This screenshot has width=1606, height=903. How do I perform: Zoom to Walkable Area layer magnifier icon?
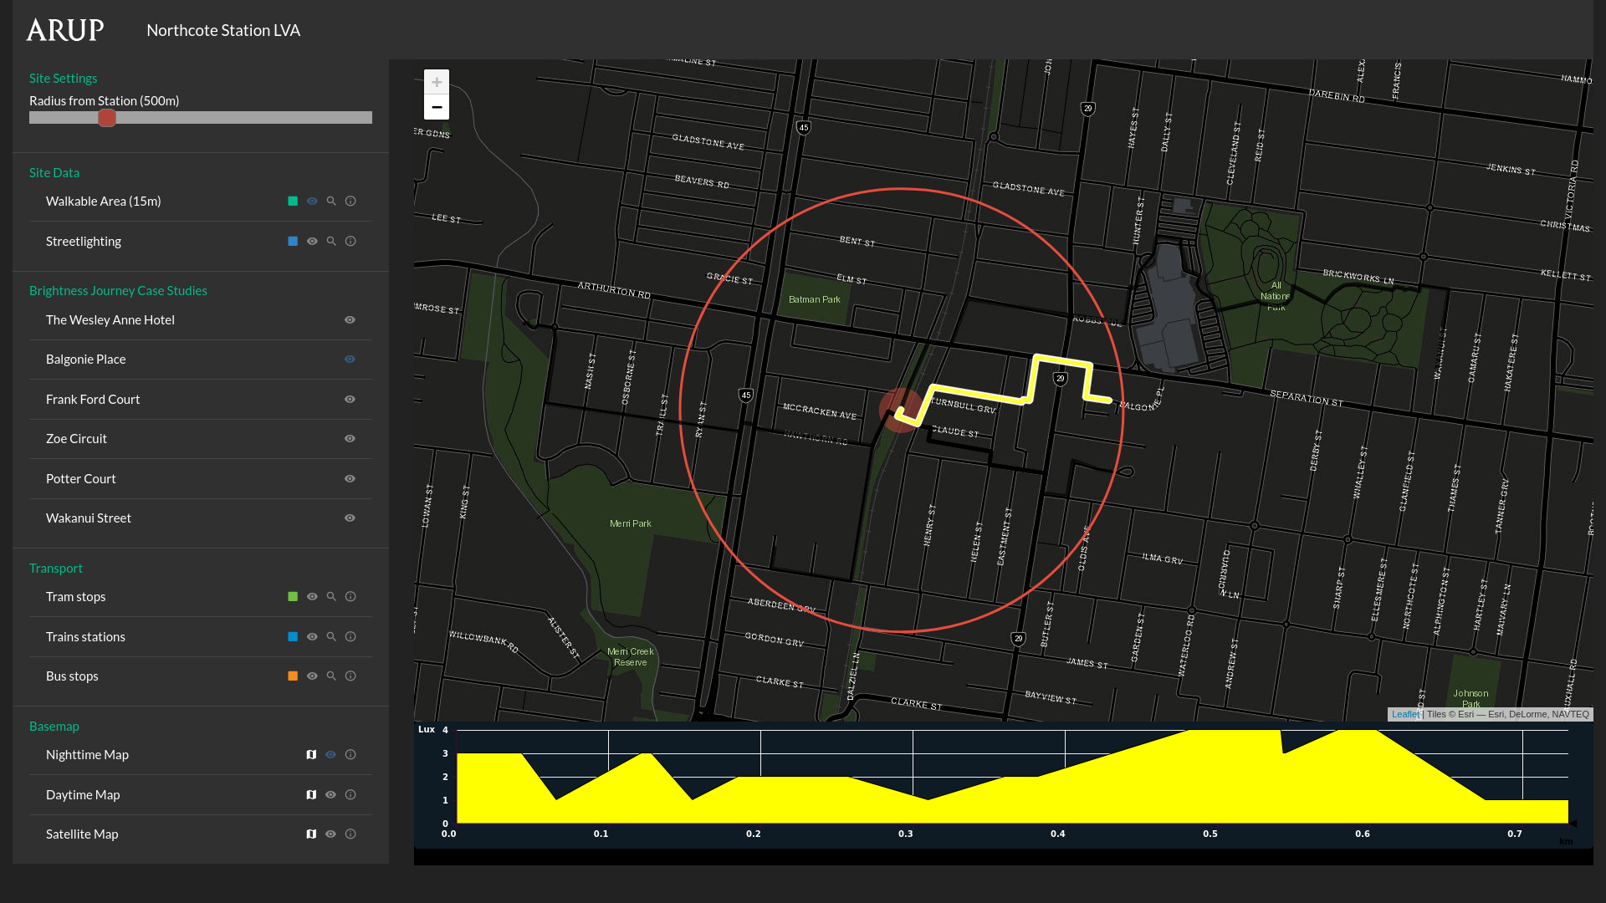coord(331,202)
